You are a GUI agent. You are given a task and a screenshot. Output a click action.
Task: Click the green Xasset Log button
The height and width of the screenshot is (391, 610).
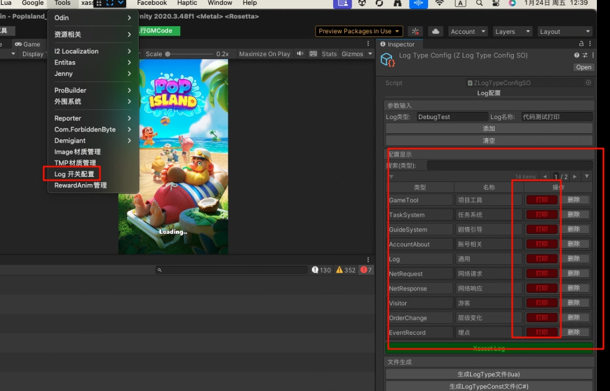489,348
